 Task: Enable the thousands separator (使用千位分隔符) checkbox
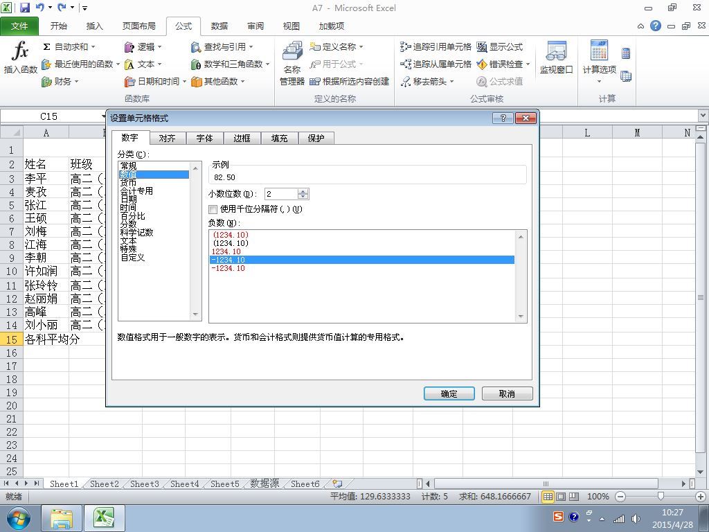coord(213,209)
